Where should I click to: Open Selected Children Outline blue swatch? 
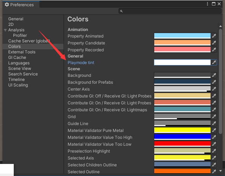[182, 165]
